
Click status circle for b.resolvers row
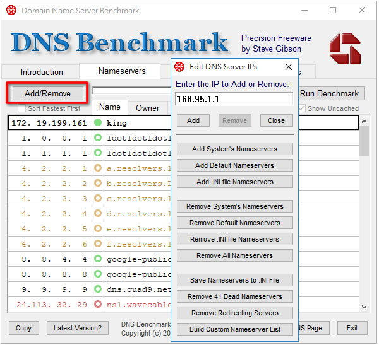pos(98,184)
